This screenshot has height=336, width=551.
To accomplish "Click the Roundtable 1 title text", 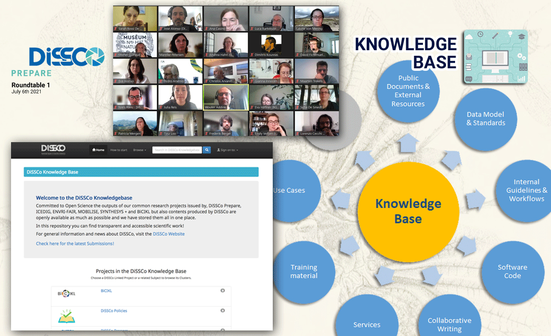I will (x=31, y=85).
